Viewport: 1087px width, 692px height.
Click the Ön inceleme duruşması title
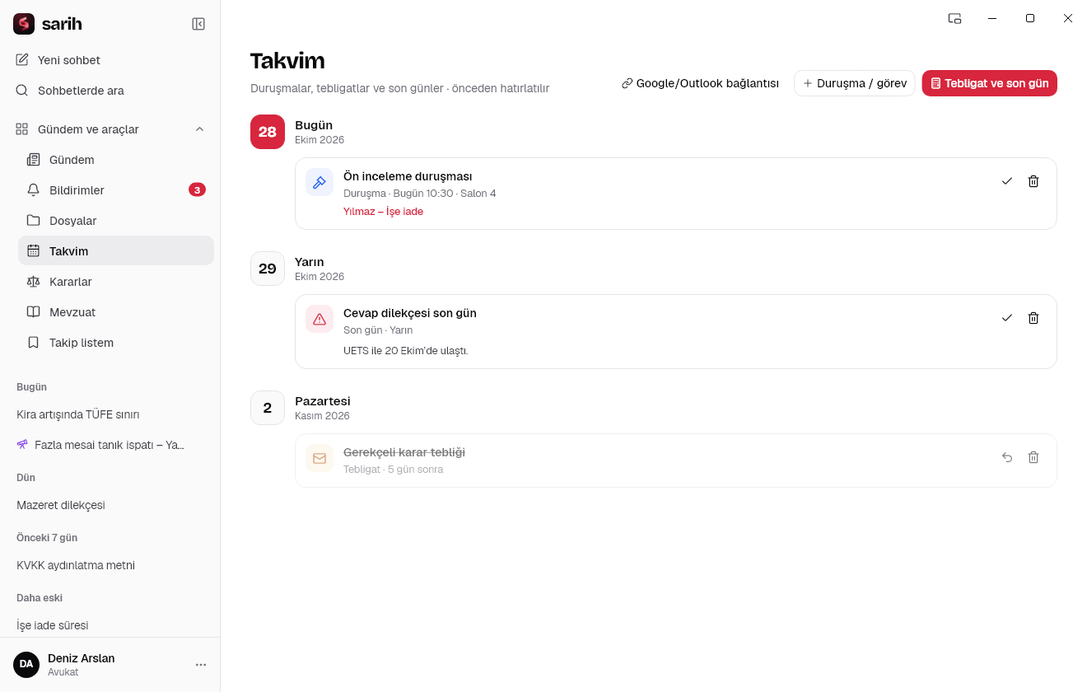(408, 176)
